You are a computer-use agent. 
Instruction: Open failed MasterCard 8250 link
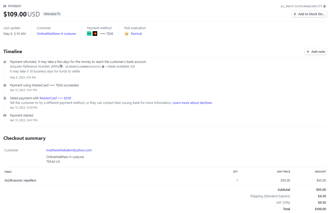click(55, 98)
